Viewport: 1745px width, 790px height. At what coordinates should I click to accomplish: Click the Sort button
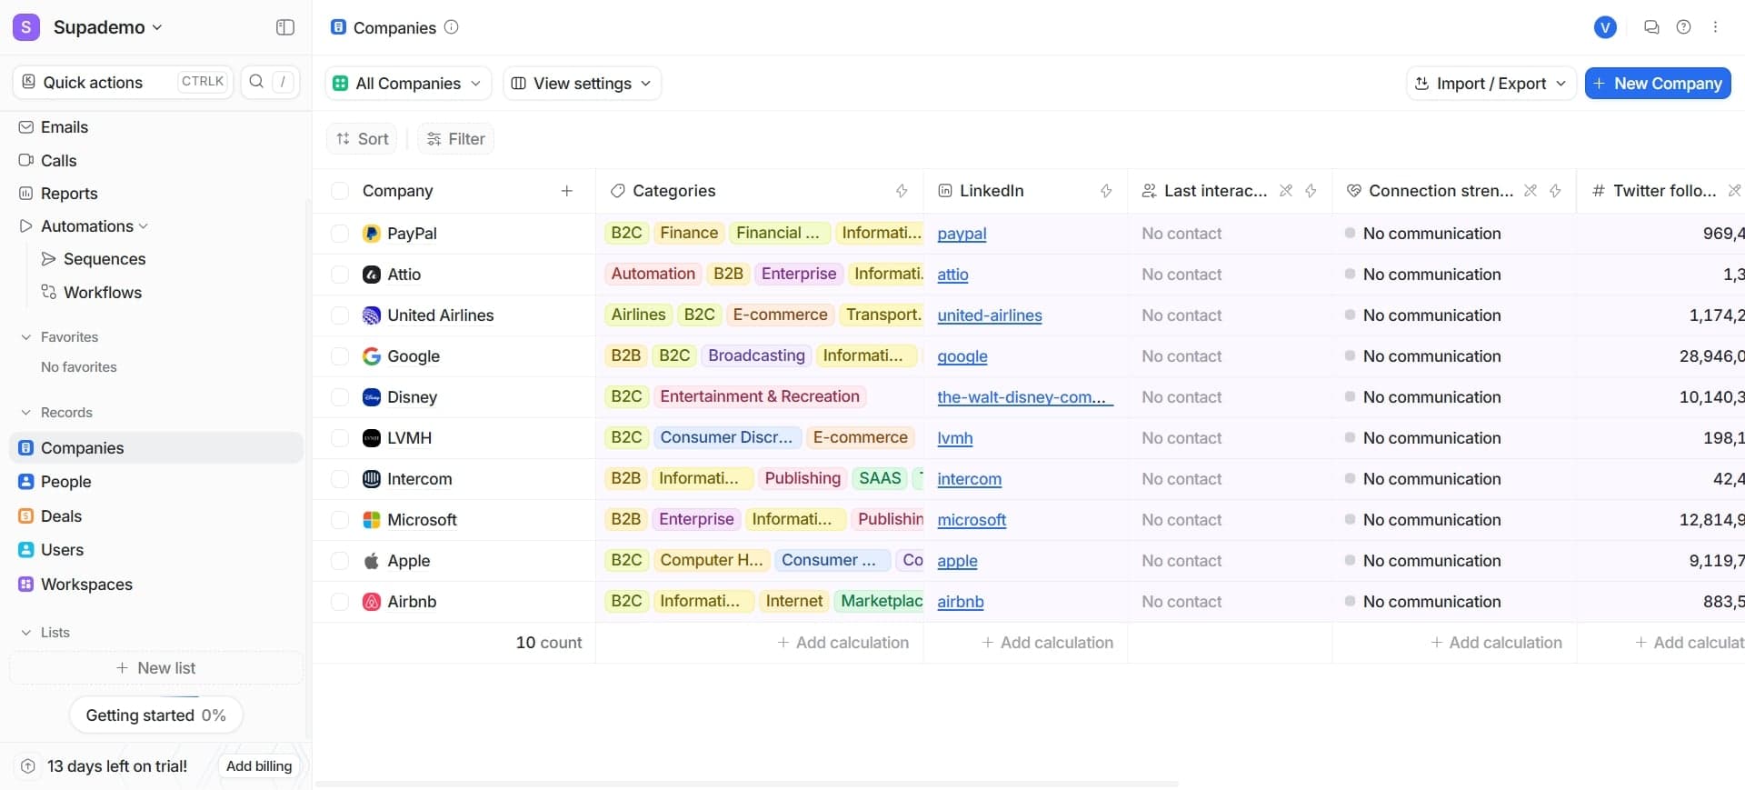pyautogui.click(x=362, y=139)
